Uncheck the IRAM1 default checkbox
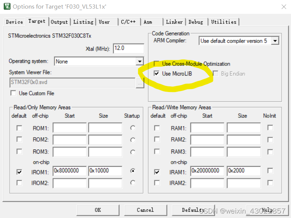 click(x=157, y=172)
